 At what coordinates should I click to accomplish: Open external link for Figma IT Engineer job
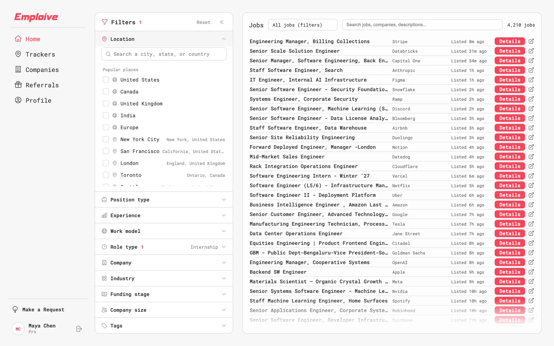(x=531, y=80)
